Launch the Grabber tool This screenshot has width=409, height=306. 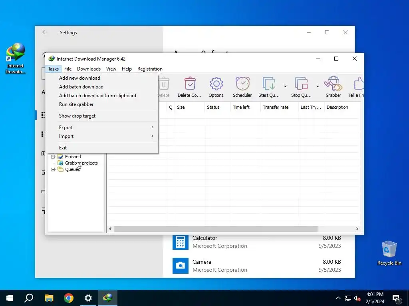point(333,87)
